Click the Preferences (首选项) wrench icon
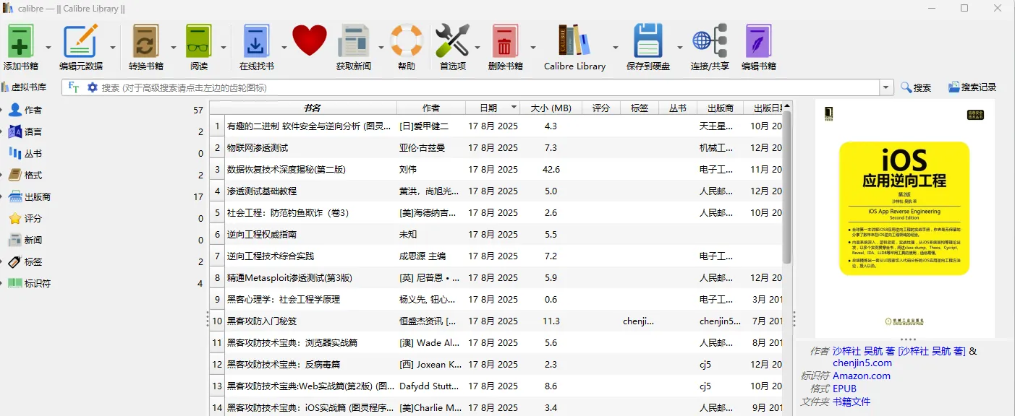The height and width of the screenshot is (416, 1015). [453, 41]
